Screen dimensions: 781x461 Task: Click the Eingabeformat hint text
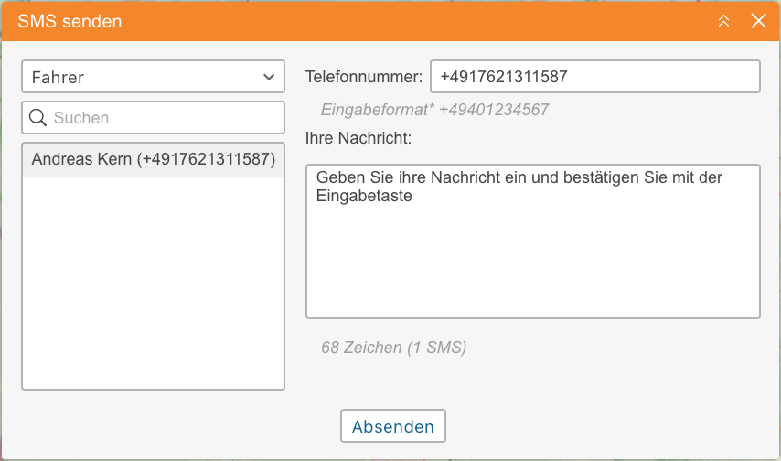[434, 110]
